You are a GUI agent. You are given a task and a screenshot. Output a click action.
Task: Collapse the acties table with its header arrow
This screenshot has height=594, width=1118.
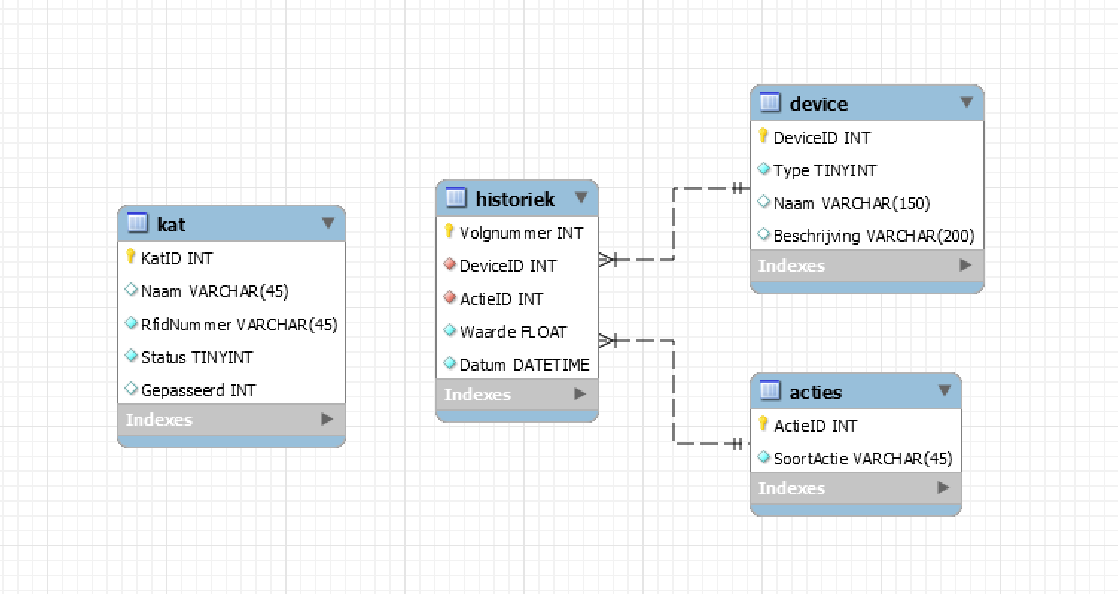click(x=945, y=391)
